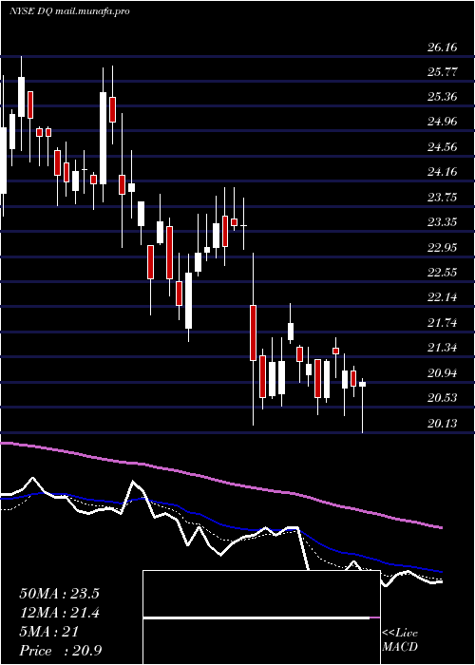475x665 pixels.
Task: Select the 20.13 price axis label
Action: pyautogui.click(x=443, y=424)
